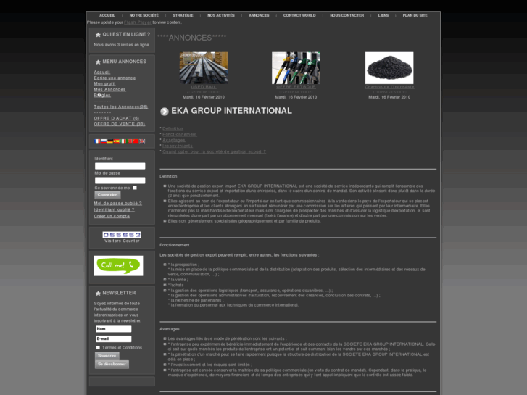Switch language via the Chinese flag
The width and height of the screenshot is (527, 395).
coord(136,141)
